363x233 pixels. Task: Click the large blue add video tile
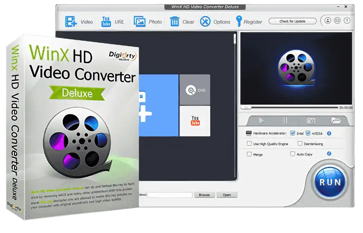click(159, 105)
